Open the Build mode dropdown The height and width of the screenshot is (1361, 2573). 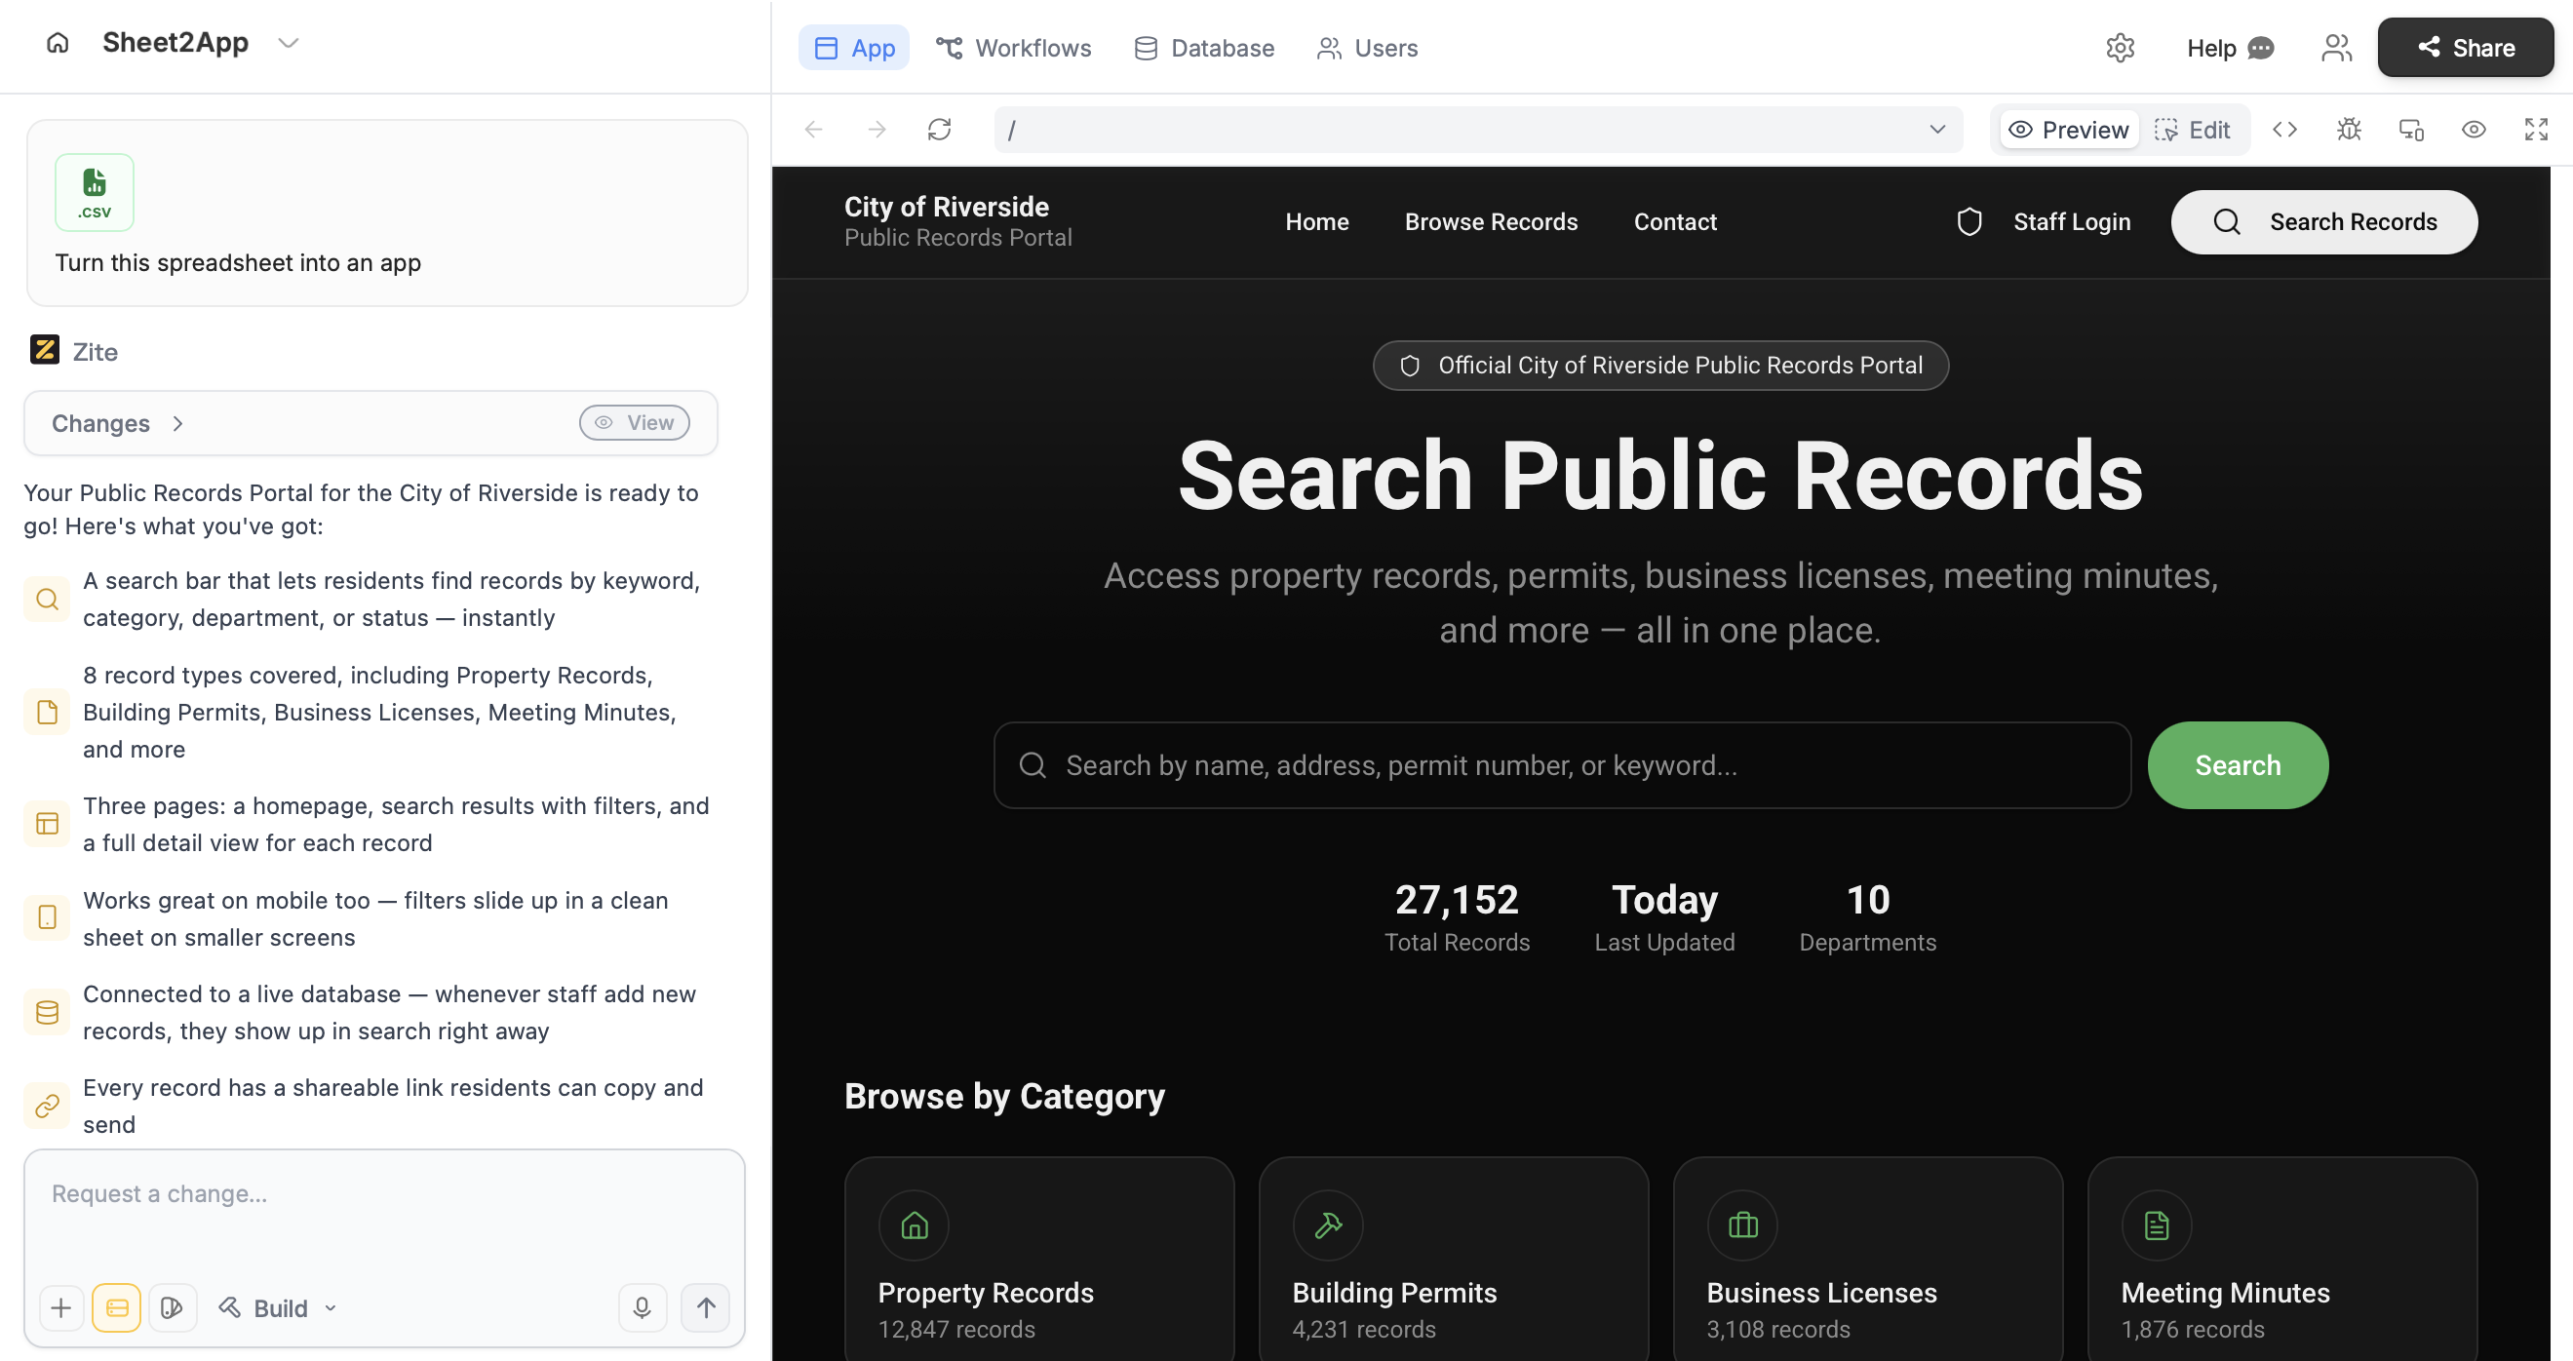279,1307
